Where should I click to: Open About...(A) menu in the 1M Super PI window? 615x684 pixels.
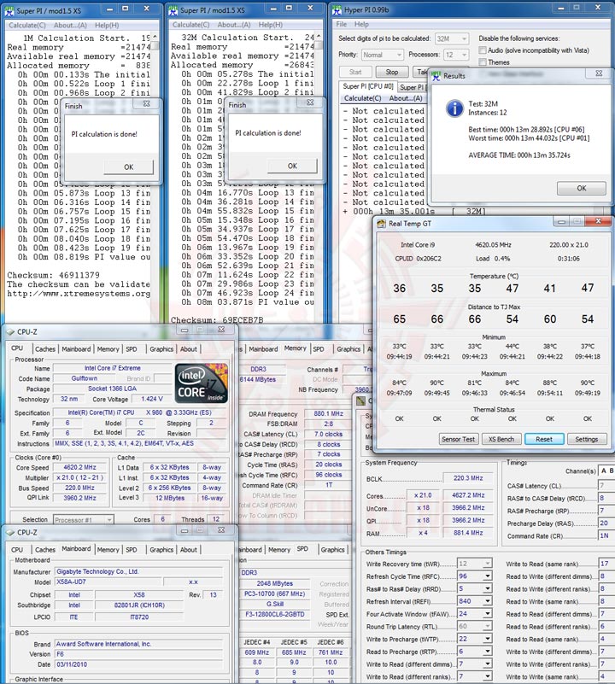coord(70,26)
